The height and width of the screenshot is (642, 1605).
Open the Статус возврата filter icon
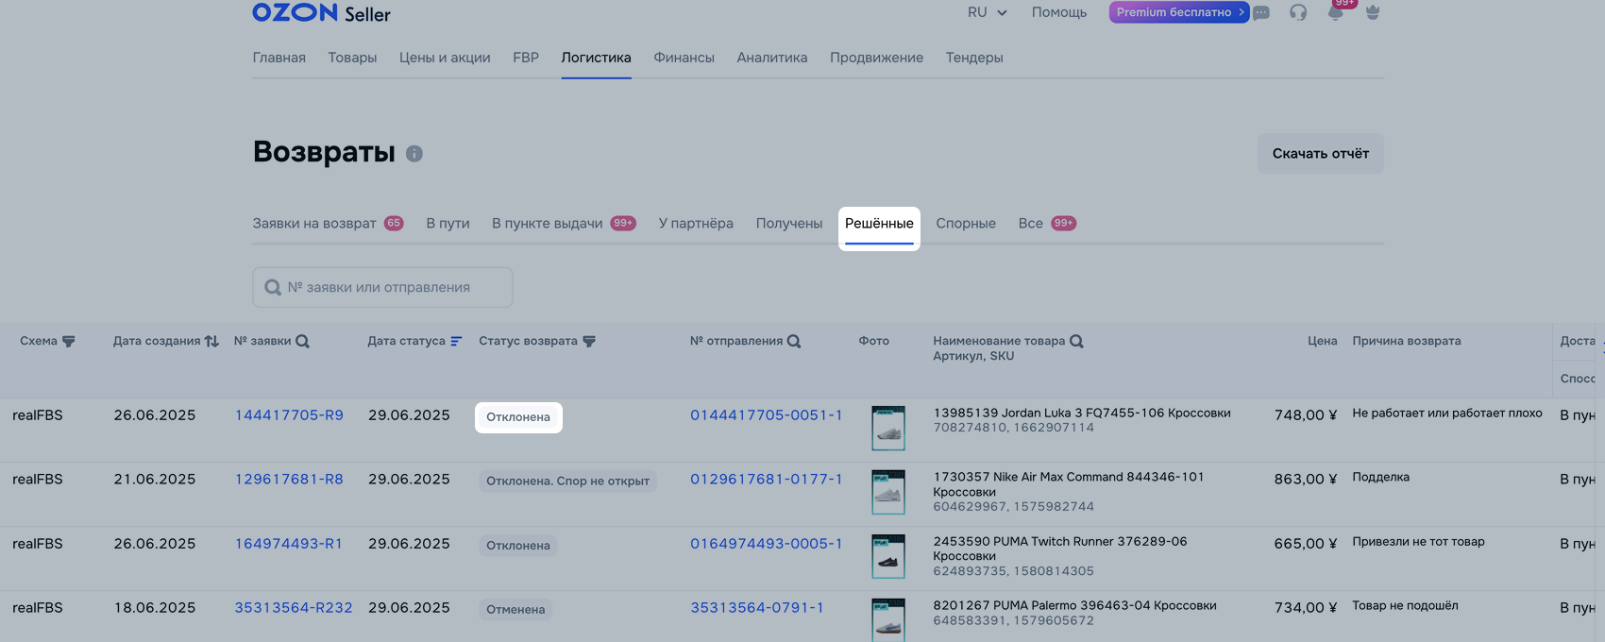(589, 342)
